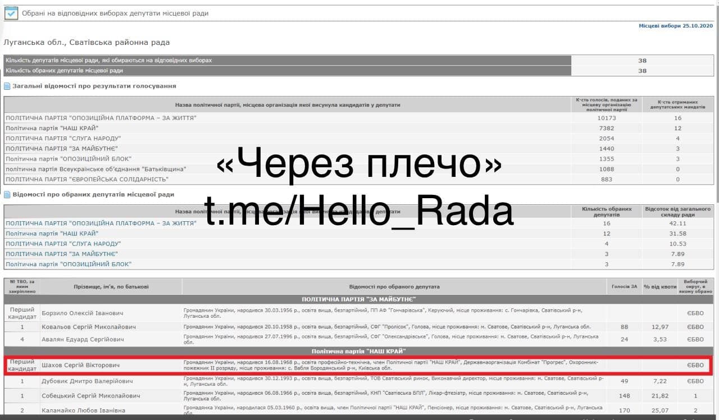Click the name Ковальов Сергій Миколайович
719x420 pixels.
click(88, 327)
